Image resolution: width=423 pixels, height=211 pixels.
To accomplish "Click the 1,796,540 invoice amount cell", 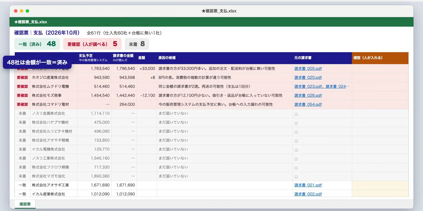I will point(124,69).
